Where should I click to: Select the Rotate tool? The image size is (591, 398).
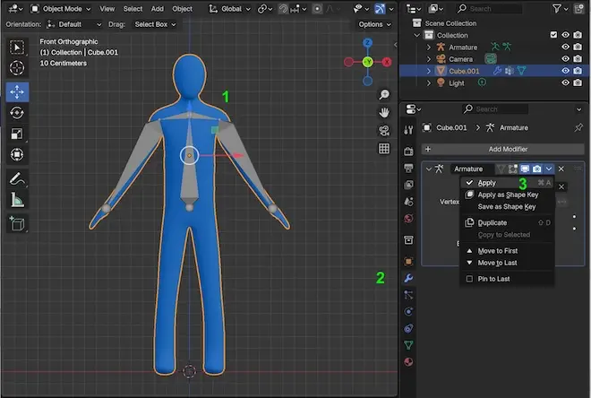pos(17,113)
